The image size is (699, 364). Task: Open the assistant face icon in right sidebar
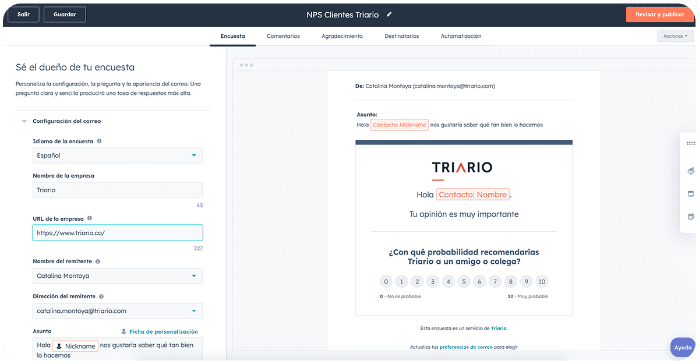[x=691, y=171]
